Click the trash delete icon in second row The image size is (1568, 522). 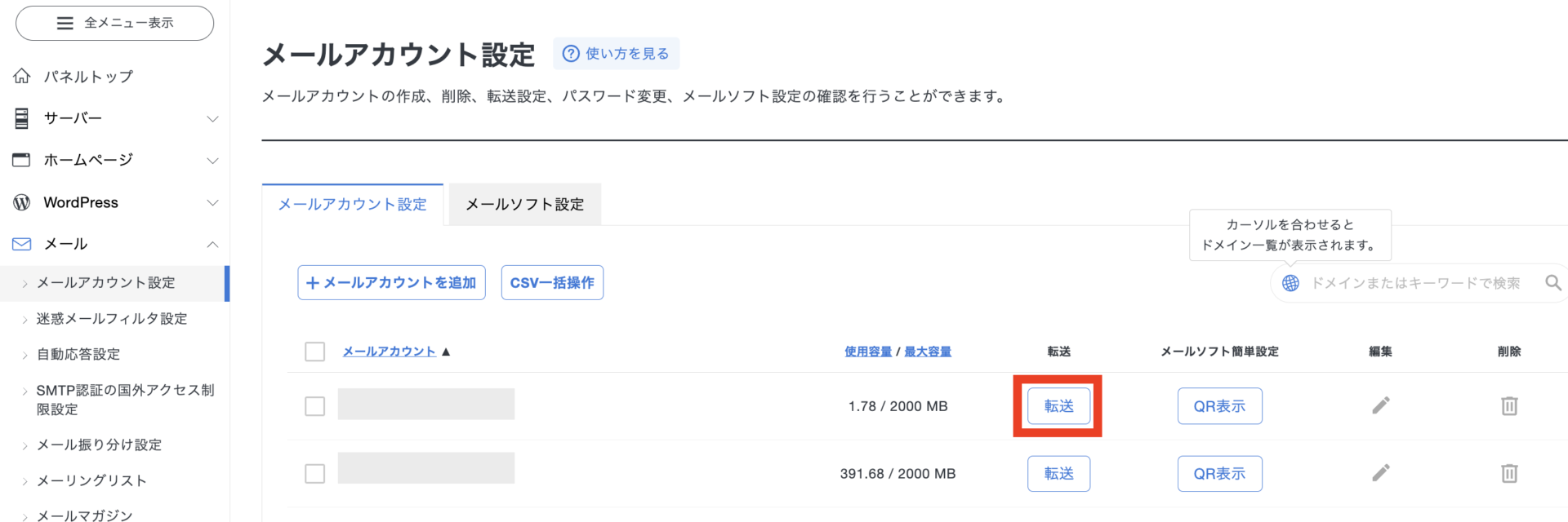pos(1508,473)
